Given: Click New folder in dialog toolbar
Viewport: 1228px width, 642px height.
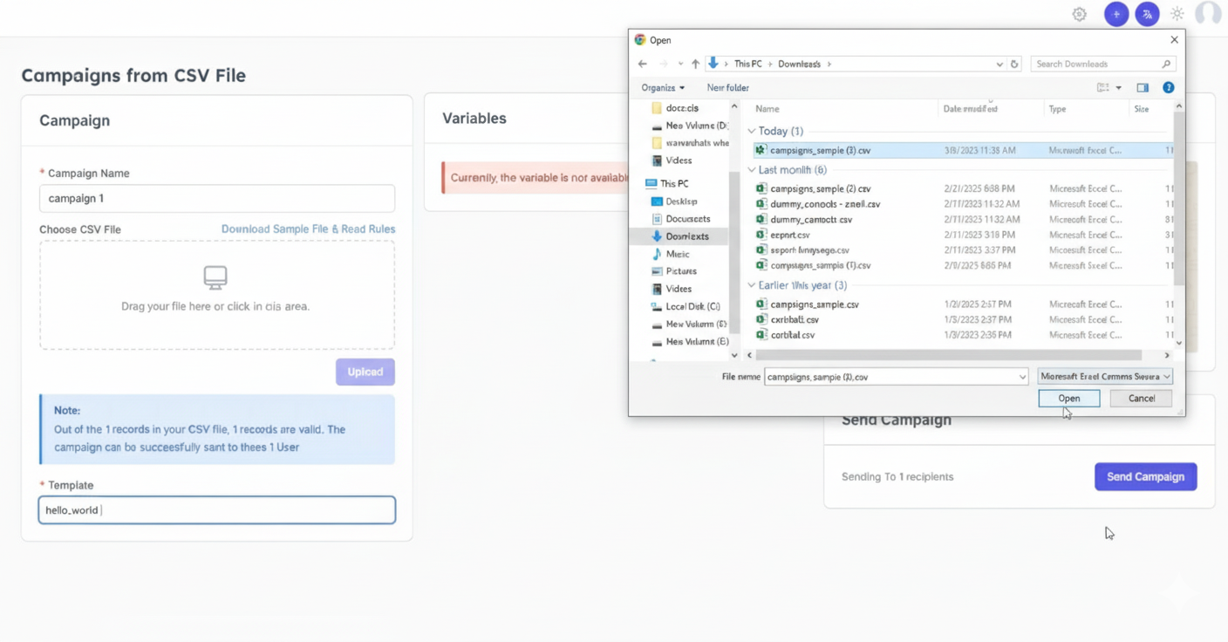Looking at the screenshot, I should 727,87.
